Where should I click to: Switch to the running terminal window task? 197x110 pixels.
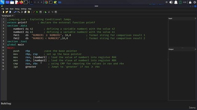click(x=50, y=2)
